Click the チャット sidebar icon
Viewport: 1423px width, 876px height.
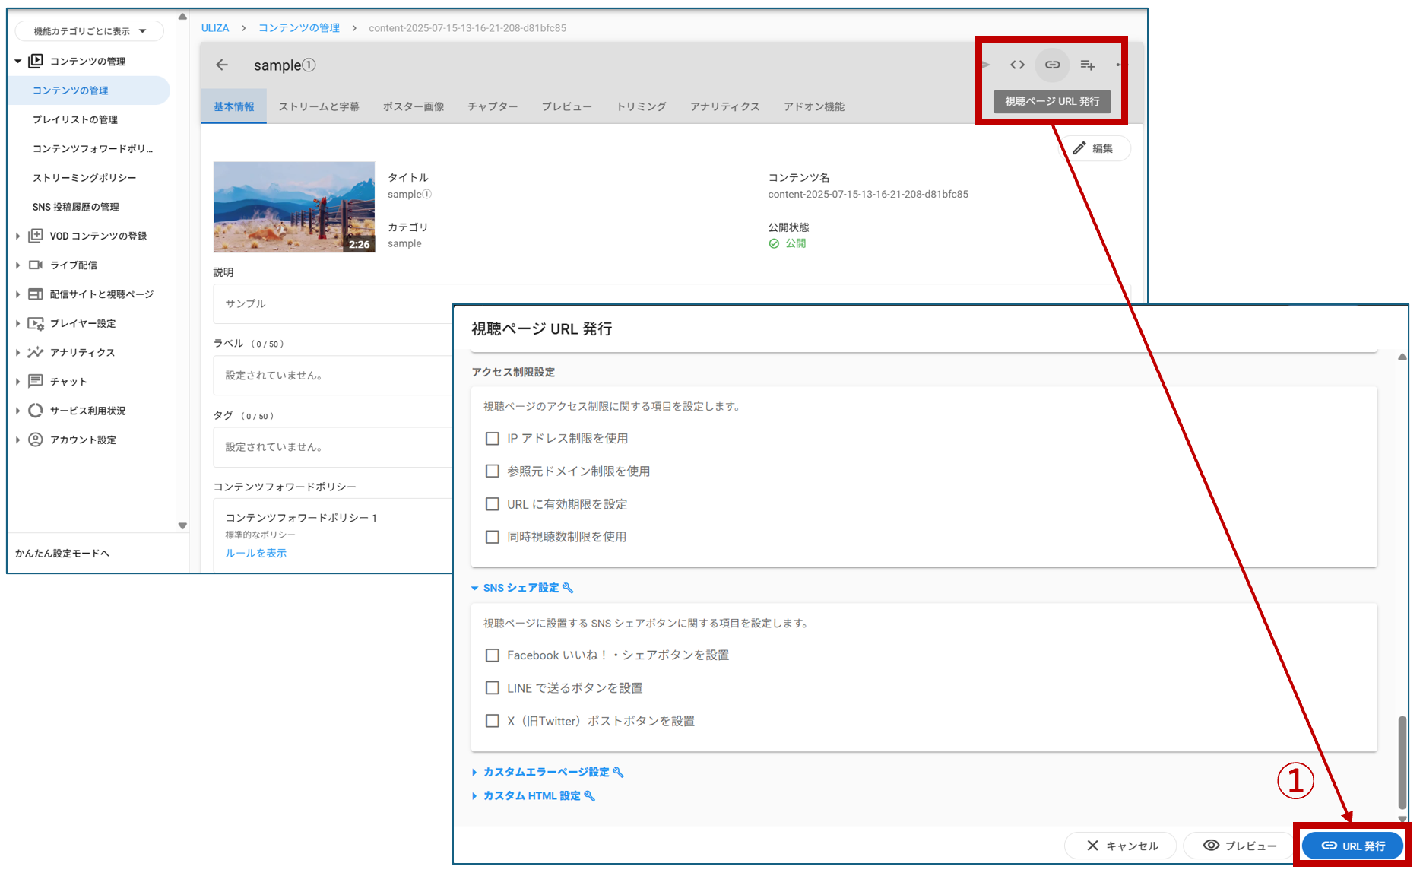pos(35,382)
